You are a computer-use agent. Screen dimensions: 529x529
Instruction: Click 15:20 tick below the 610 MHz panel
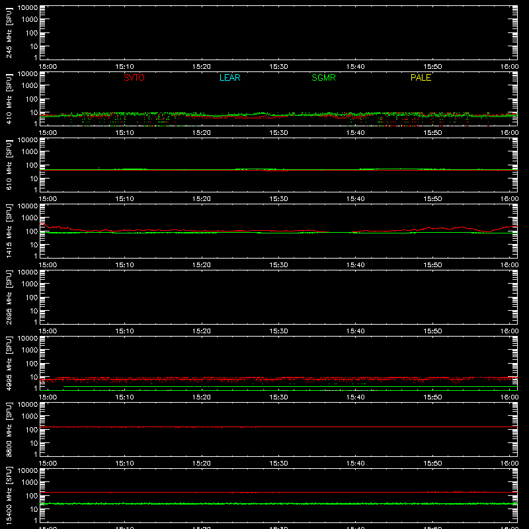click(202, 199)
